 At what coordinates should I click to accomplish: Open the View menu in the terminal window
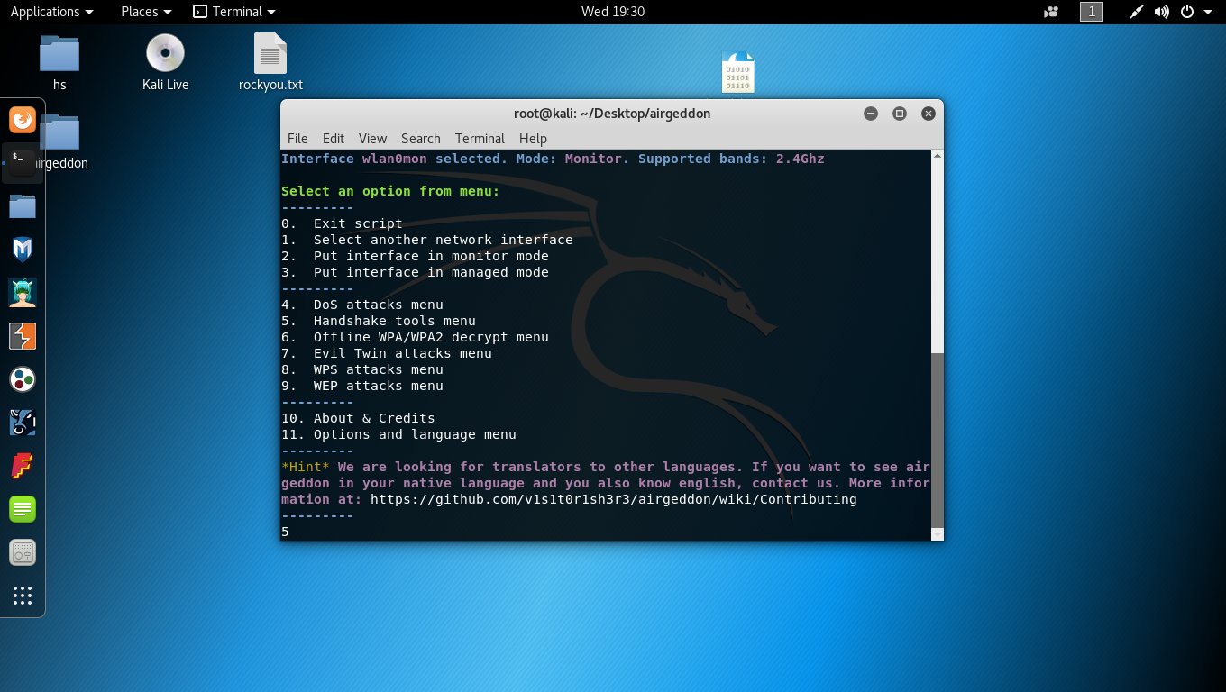(372, 138)
